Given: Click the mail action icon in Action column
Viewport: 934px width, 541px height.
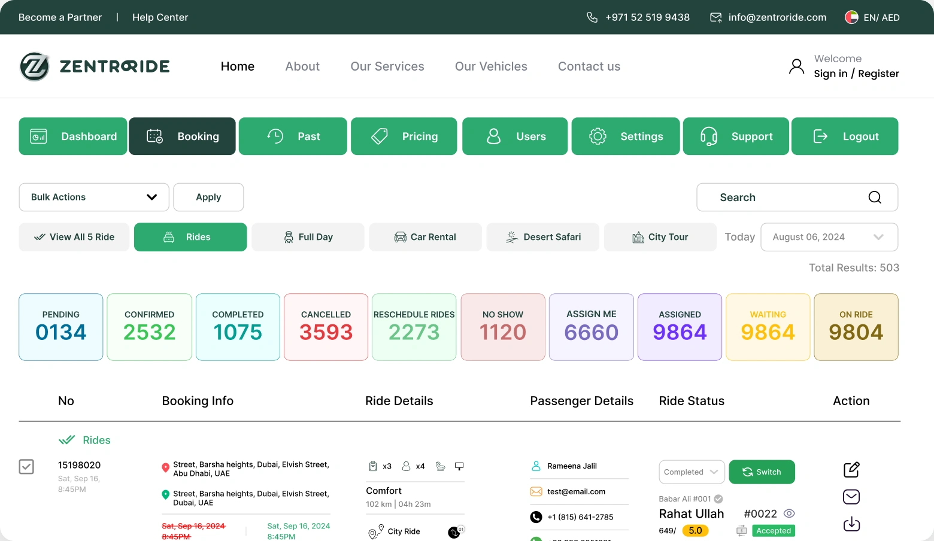Looking at the screenshot, I should coord(851,497).
